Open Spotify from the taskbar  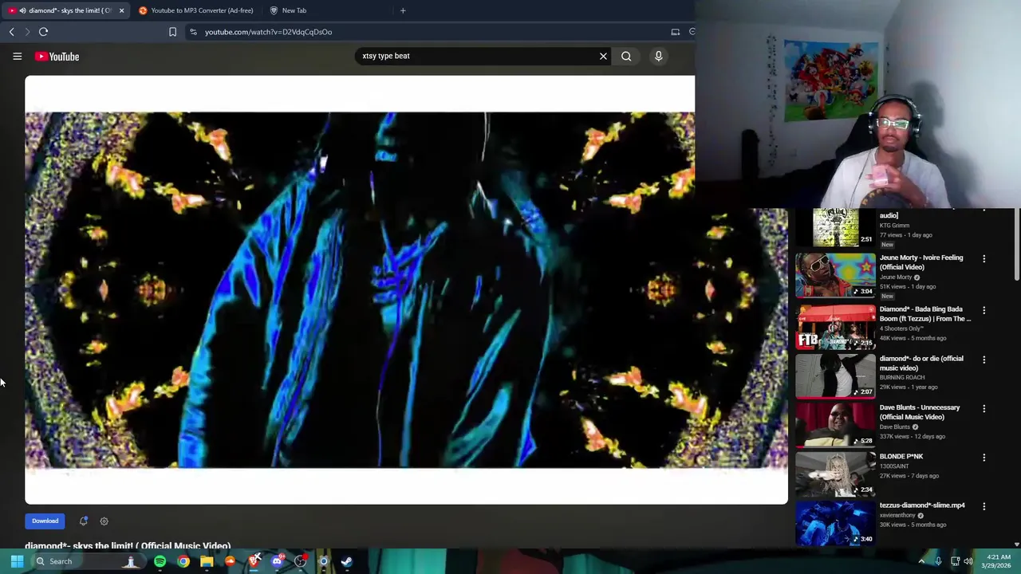pyautogui.click(x=160, y=561)
